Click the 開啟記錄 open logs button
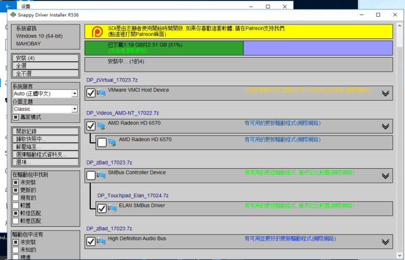Viewport: 405px width, 260px height. 46,131
